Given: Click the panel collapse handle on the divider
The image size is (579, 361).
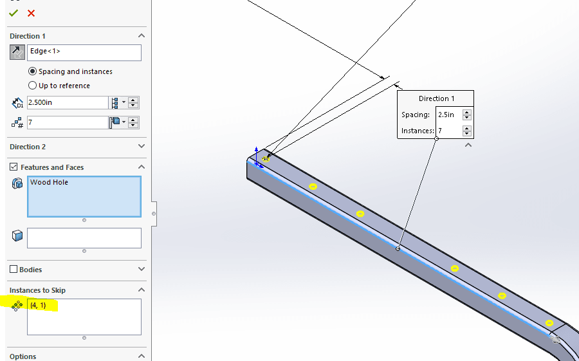Looking at the screenshot, I should point(154,214).
